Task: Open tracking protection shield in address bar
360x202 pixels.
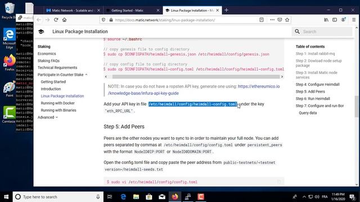Action: (103, 20)
